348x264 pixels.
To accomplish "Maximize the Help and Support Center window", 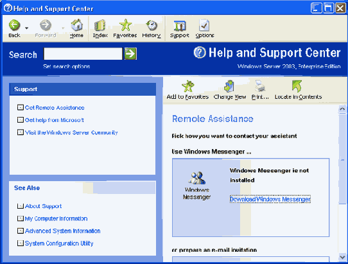I will tap(328, 8).
